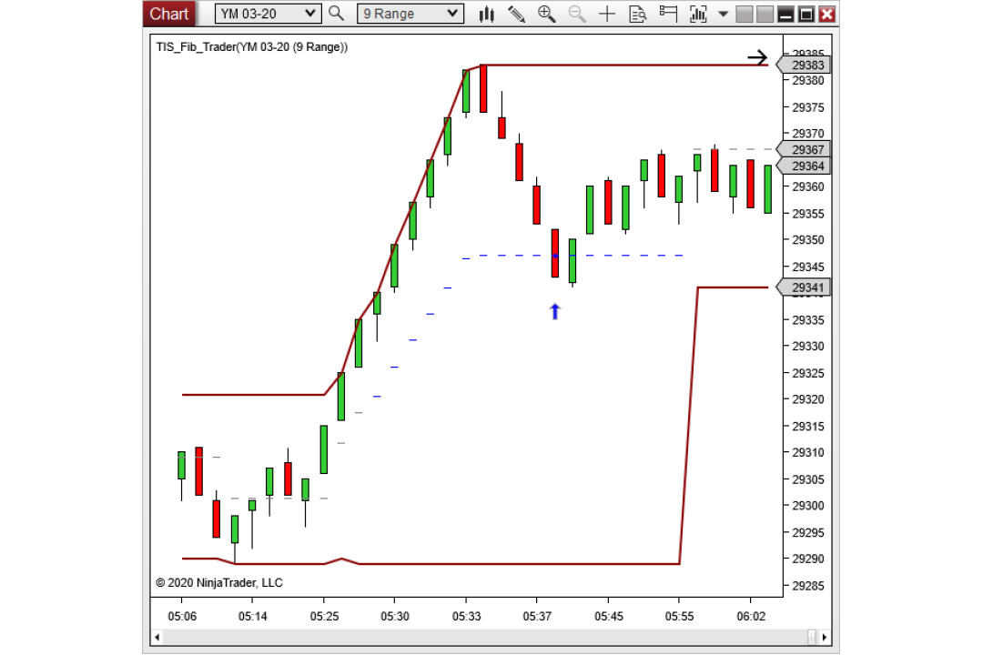Click the 29341 price marker
Image resolution: width=983 pixels, height=655 pixels.
point(805,287)
